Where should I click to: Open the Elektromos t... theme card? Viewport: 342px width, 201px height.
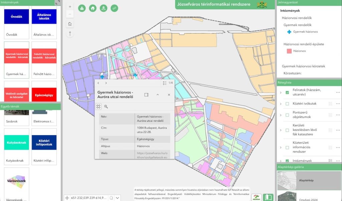point(44,118)
